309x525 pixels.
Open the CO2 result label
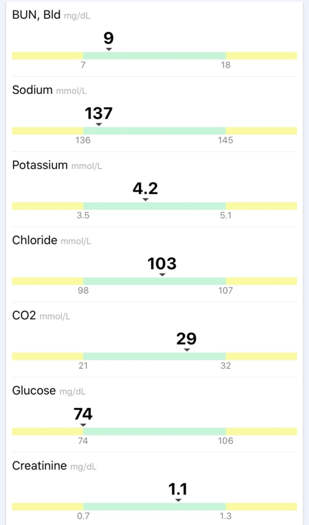[x=24, y=316]
